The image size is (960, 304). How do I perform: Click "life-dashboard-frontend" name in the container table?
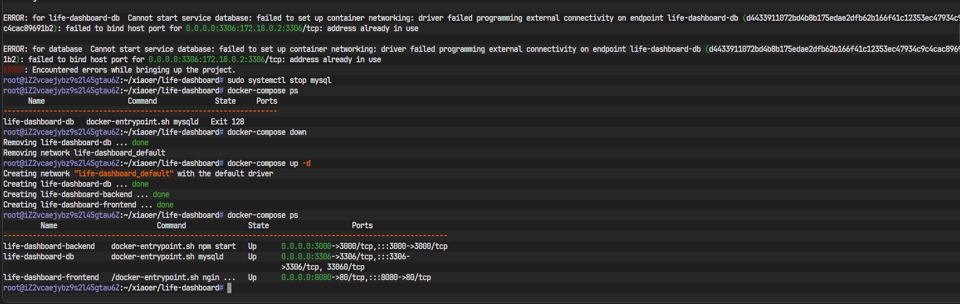(51, 278)
